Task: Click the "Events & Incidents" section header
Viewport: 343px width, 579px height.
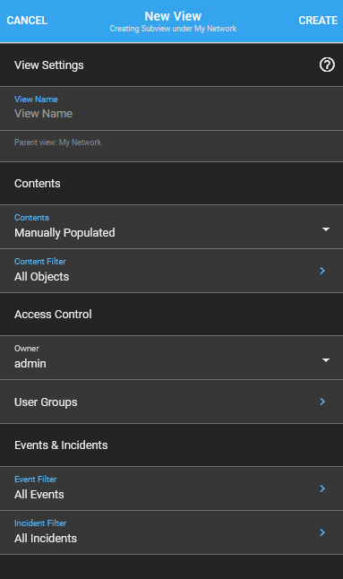Action: pyautogui.click(x=61, y=445)
